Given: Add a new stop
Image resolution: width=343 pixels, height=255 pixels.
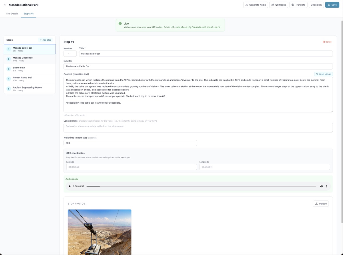Looking at the screenshot, I should [x=45, y=40].
